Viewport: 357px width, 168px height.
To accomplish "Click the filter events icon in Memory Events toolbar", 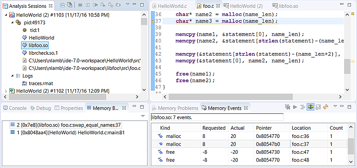I will click(x=303, y=107).
